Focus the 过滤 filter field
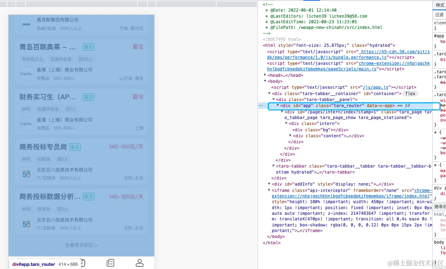446x269 pixels. coord(440,15)
